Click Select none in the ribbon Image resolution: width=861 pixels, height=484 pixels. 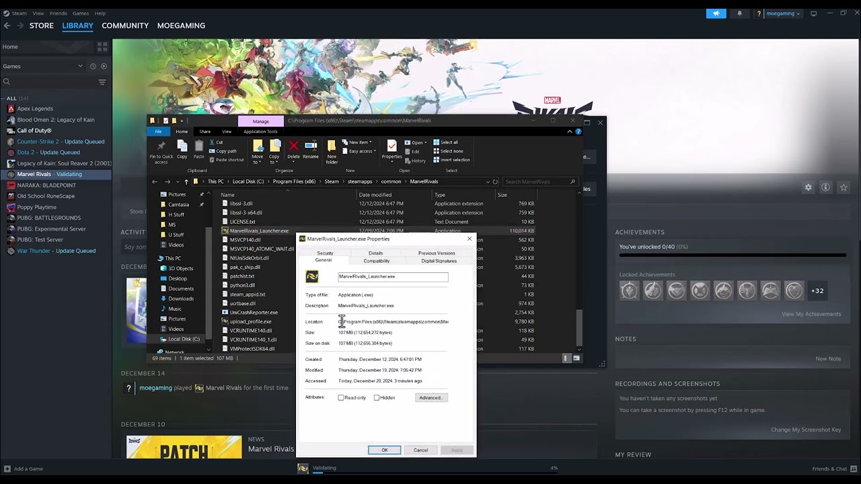pyautogui.click(x=447, y=151)
